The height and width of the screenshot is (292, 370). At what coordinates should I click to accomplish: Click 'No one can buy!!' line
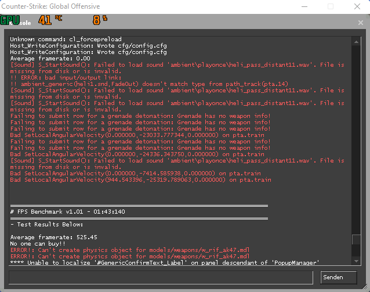coord(38,244)
